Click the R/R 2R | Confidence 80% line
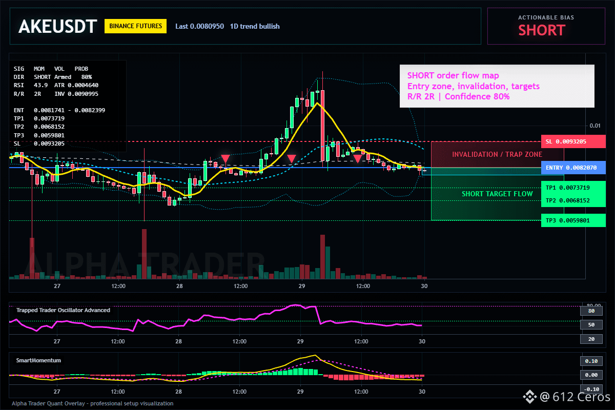This screenshot has height=410, width=615. click(458, 96)
